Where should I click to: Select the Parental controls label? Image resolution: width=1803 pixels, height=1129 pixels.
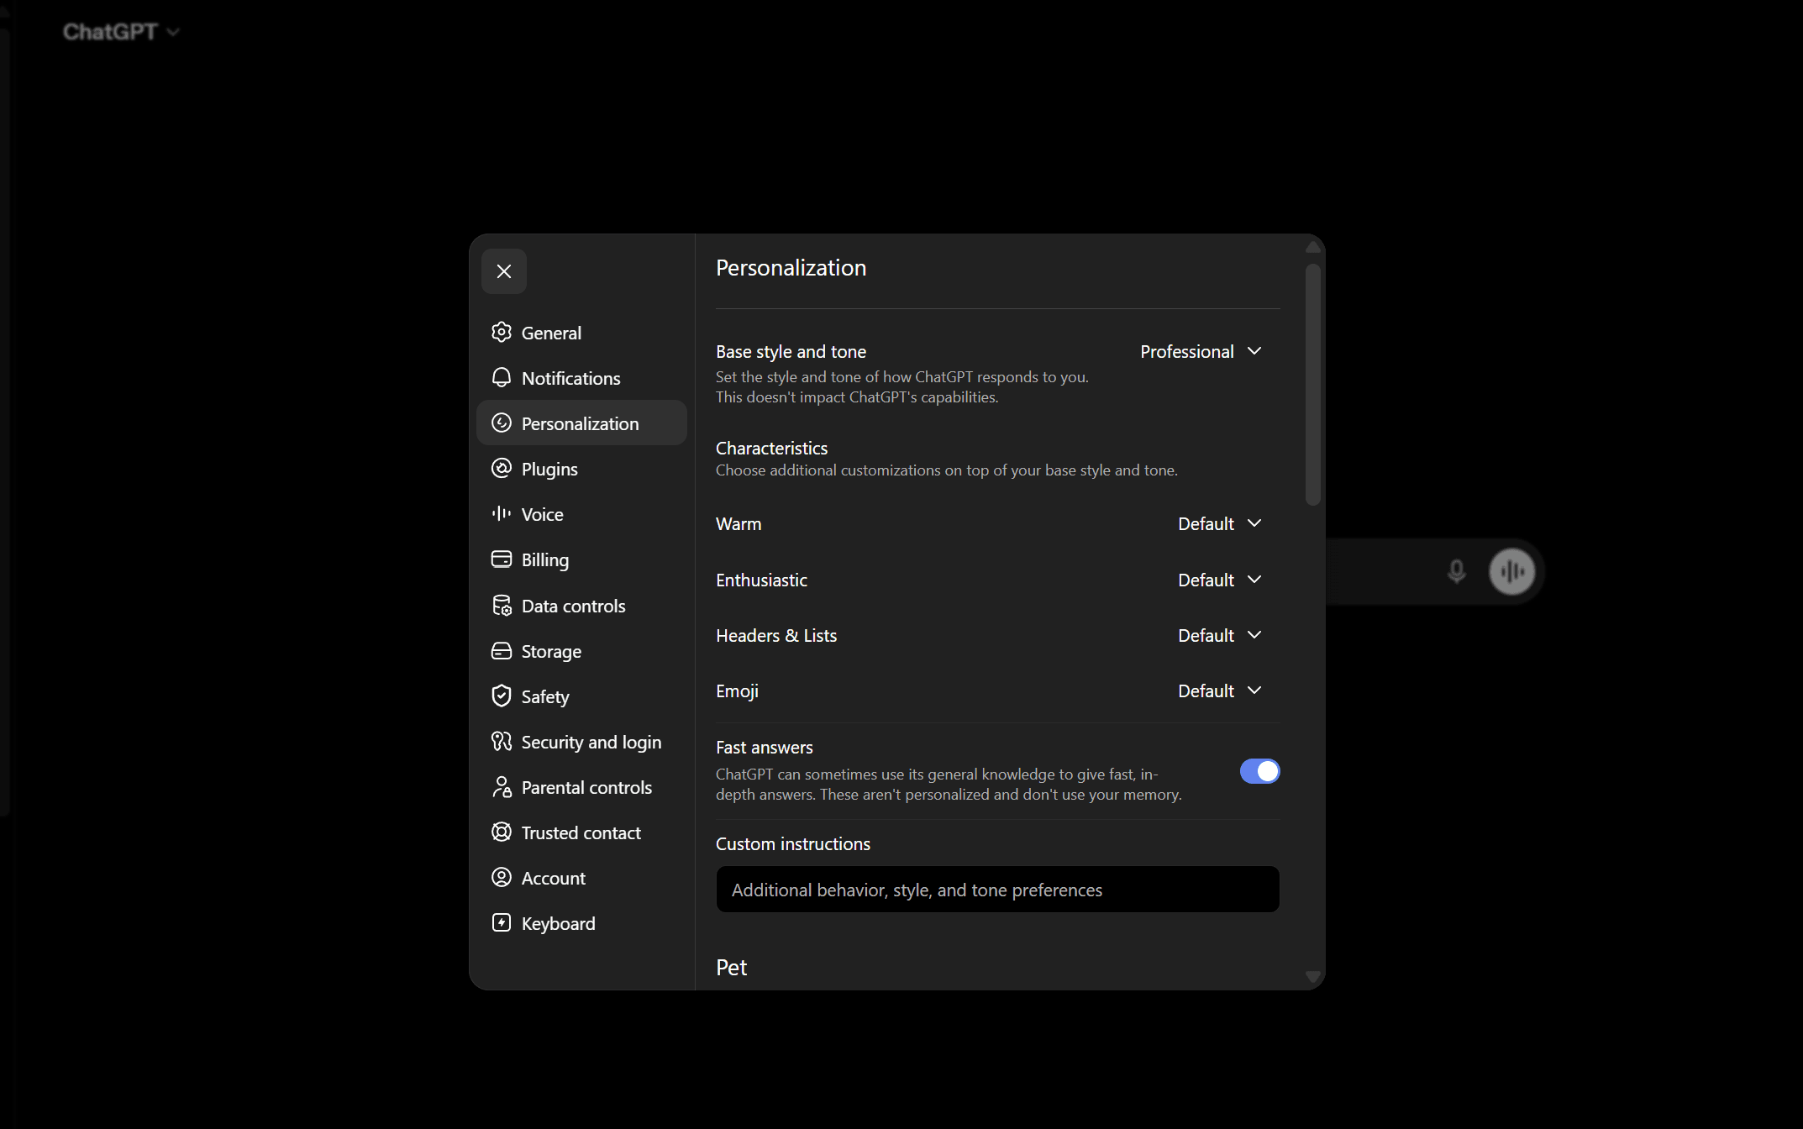click(x=586, y=787)
